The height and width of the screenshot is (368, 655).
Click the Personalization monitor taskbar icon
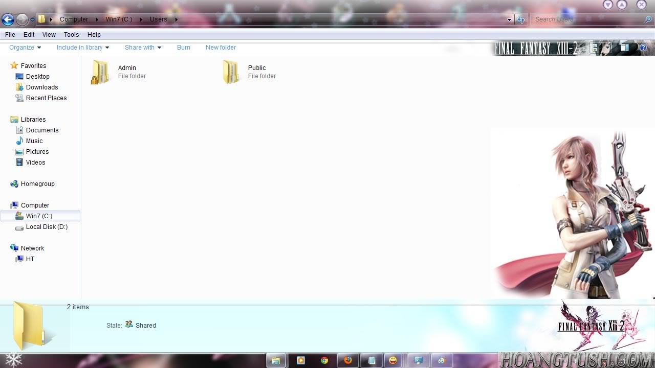click(419, 360)
